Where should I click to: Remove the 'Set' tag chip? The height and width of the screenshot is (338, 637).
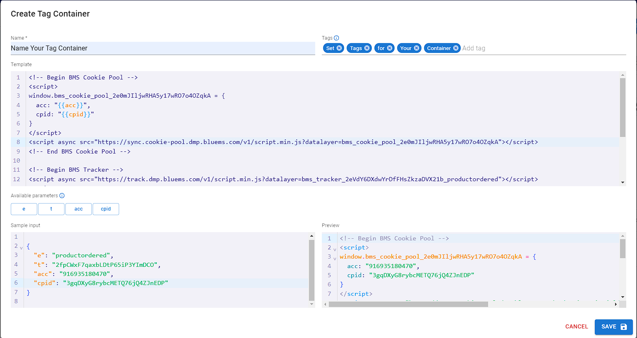click(339, 48)
